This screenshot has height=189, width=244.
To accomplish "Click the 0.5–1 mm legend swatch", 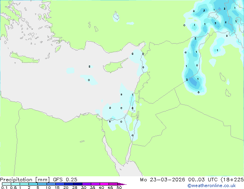I will coord(15,184).
